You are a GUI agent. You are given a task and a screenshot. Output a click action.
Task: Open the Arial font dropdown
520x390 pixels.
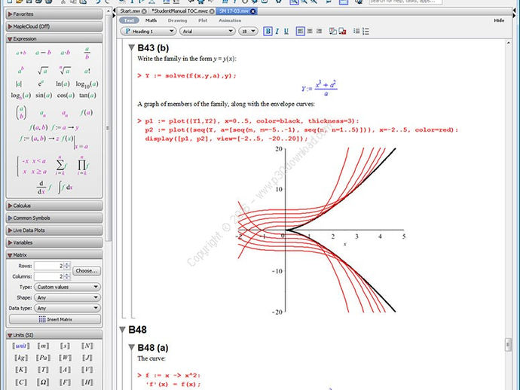[207, 31]
